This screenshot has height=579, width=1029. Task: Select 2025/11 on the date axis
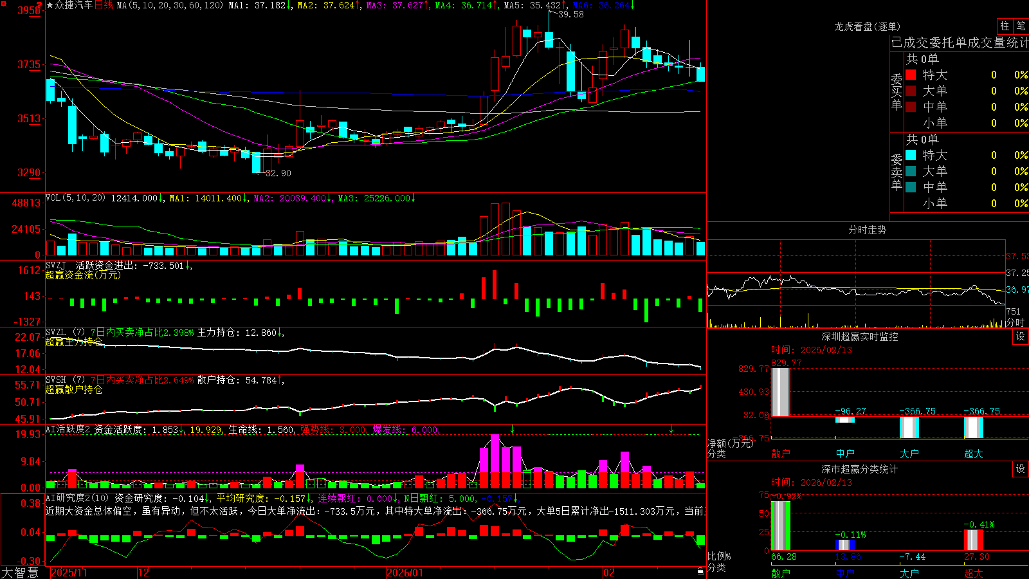coord(69,573)
